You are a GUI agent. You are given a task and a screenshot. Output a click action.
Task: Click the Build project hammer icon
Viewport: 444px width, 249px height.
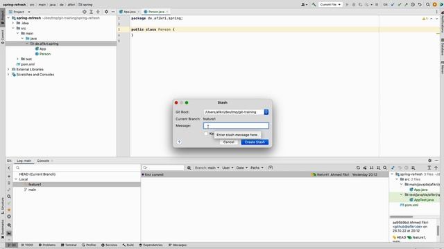click(314, 5)
